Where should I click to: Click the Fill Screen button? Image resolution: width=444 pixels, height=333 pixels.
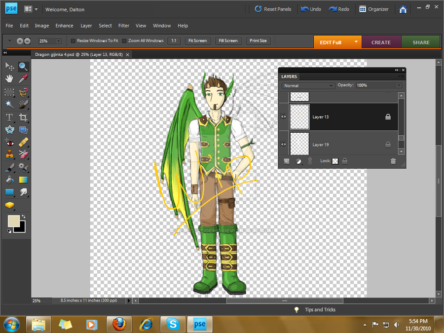pyautogui.click(x=228, y=41)
